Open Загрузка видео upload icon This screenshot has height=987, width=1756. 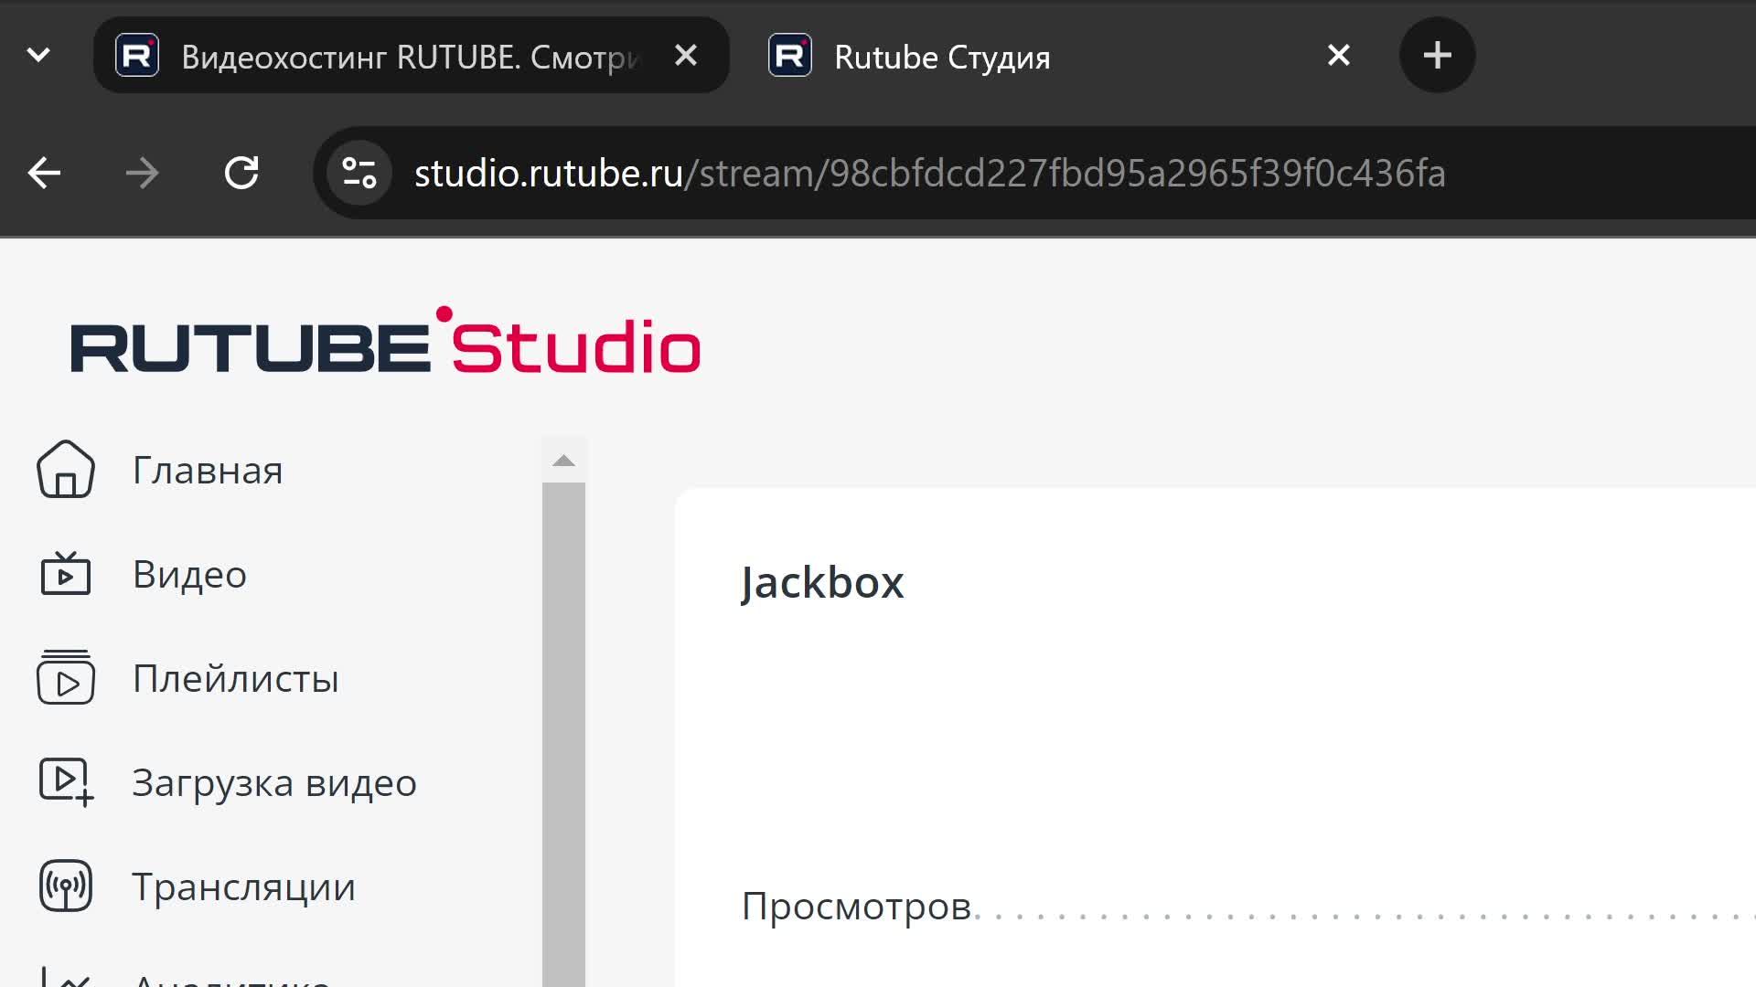click(x=64, y=782)
